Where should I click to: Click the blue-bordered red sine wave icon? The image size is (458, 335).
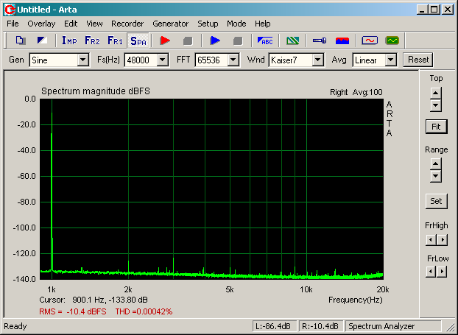370,40
